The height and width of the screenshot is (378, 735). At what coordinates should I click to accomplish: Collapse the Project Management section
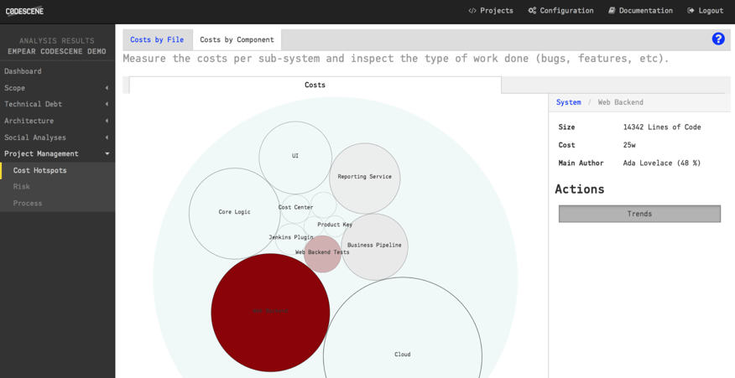[57, 153]
